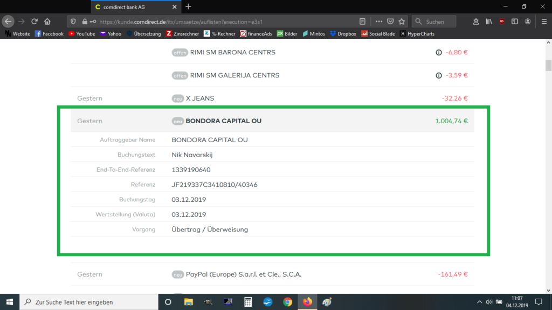Show hidden tray icons chevron
The width and height of the screenshot is (552, 310).
coord(479,302)
